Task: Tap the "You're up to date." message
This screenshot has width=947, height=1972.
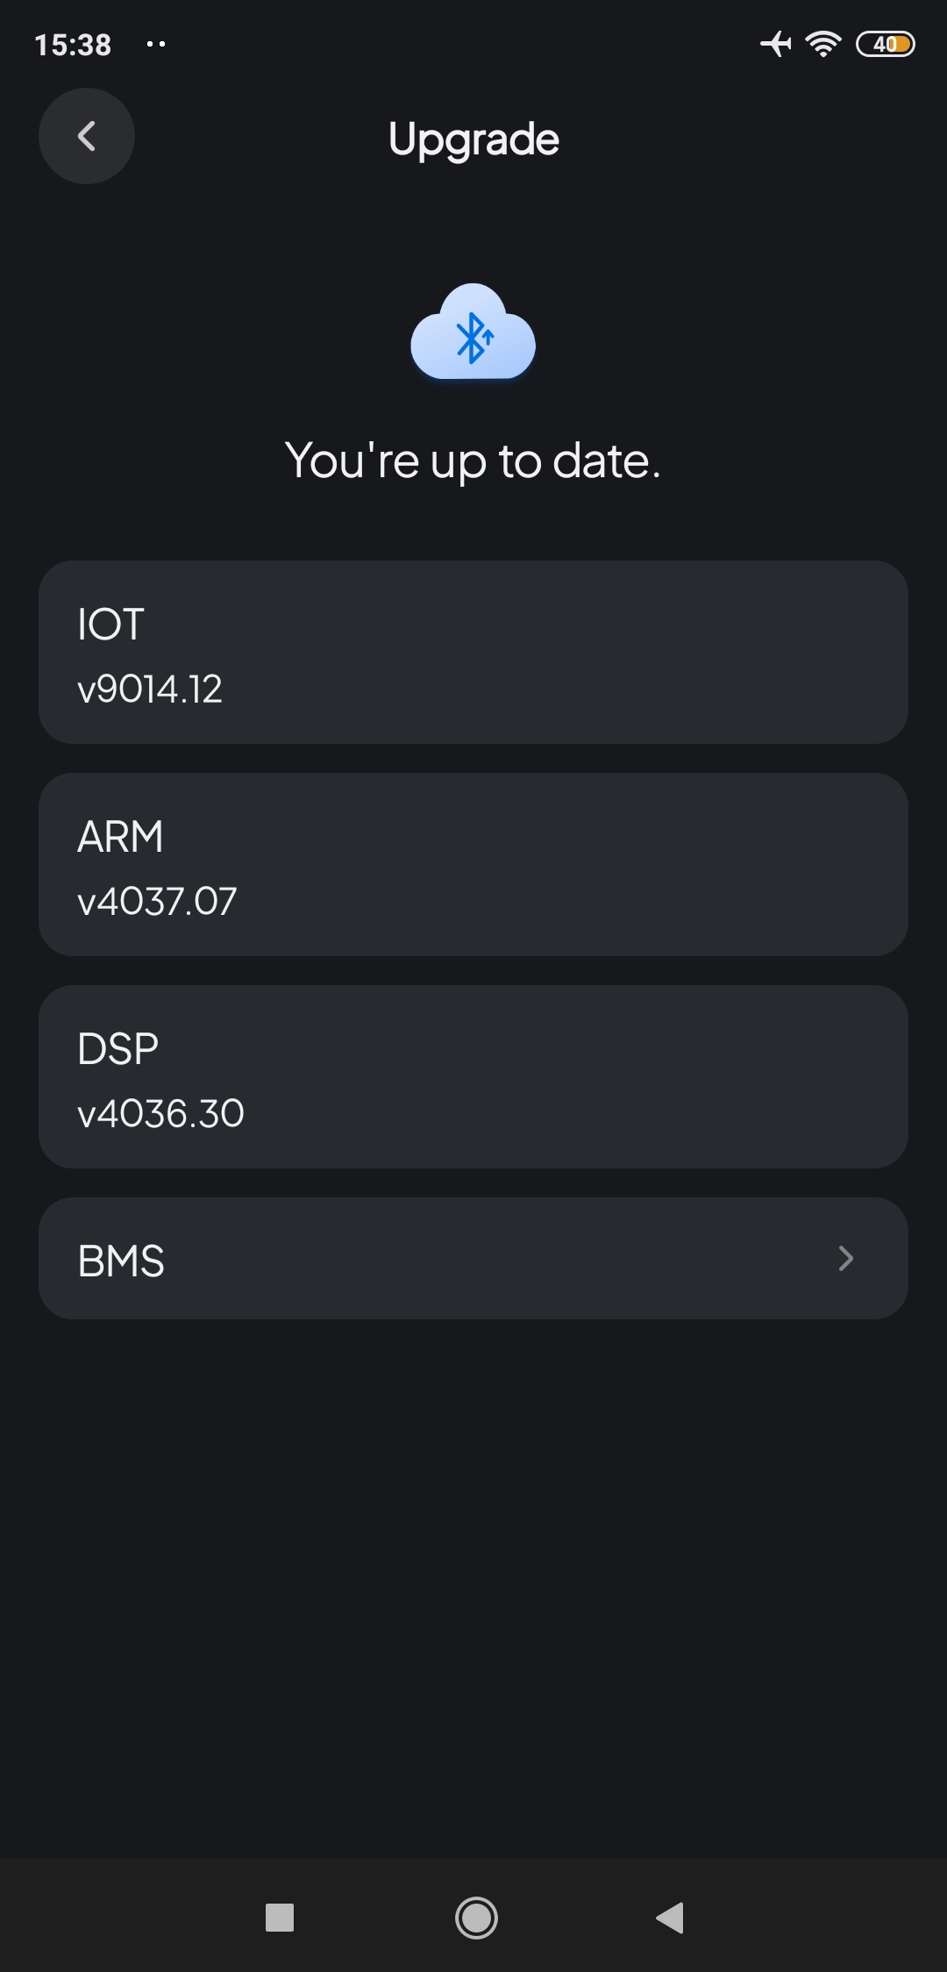Action: click(x=473, y=461)
